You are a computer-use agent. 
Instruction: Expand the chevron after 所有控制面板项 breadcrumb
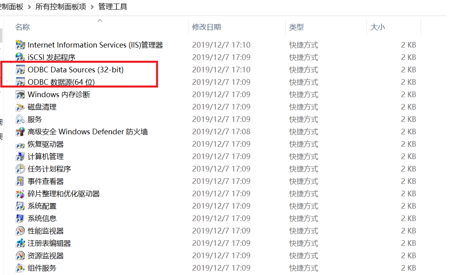point(92,7)
